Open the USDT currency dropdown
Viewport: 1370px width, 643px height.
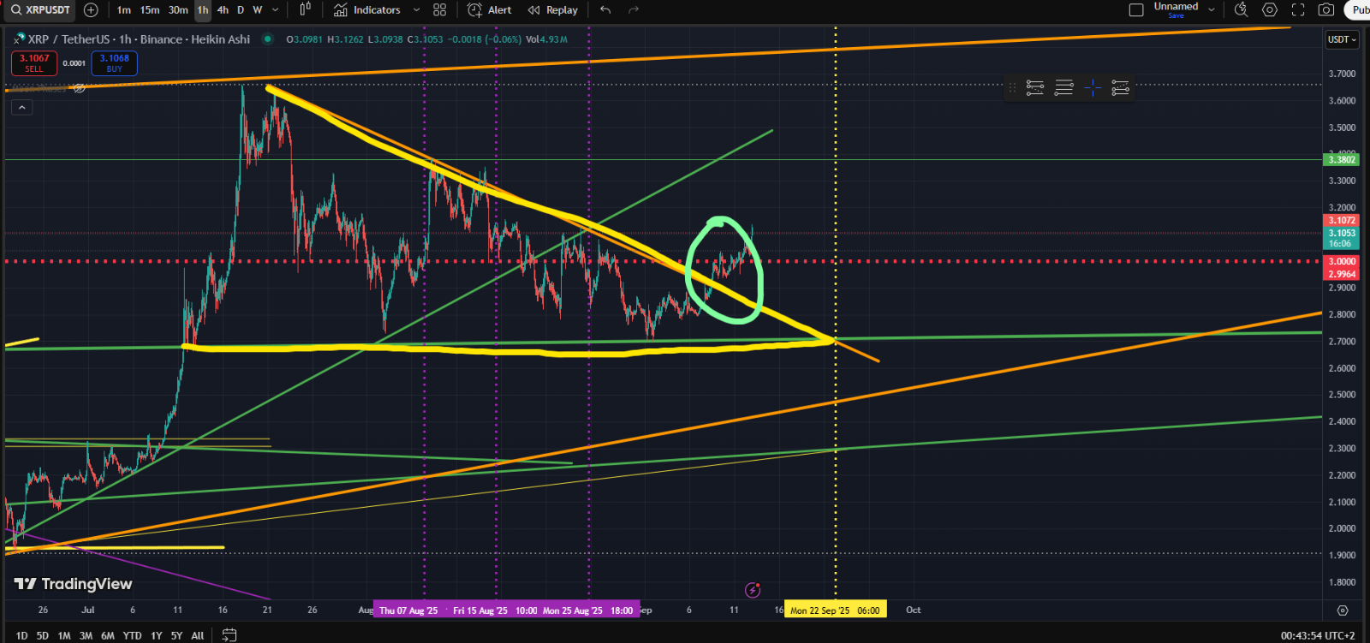(x=1342, y=39)
